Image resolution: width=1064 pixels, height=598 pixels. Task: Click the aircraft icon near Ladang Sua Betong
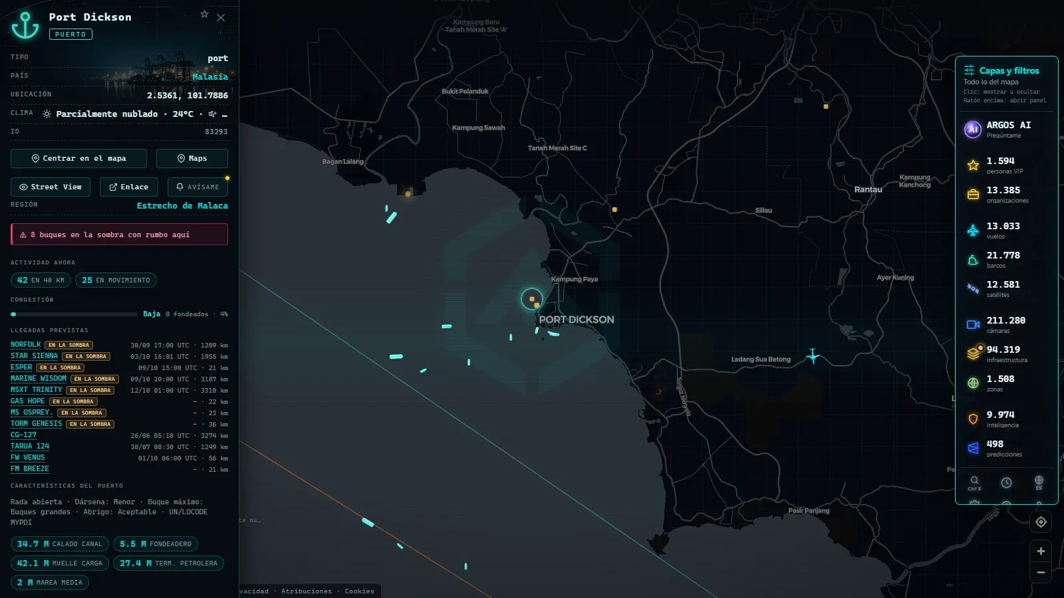click(x=813, y=356)
